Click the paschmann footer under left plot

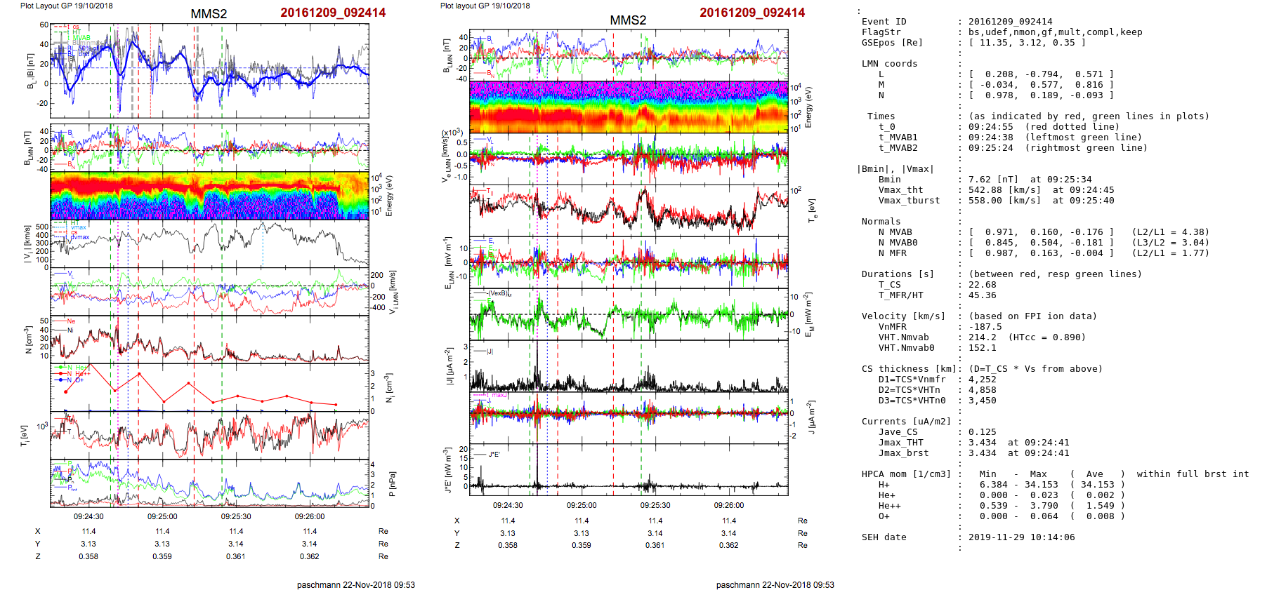355,584
